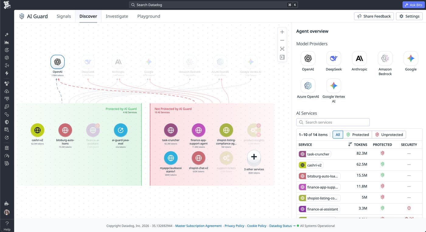The height and width of the screenshot is (232, 426).
Task: Open finance-ai-assistant in the services table
Action: tap(319, 209)
